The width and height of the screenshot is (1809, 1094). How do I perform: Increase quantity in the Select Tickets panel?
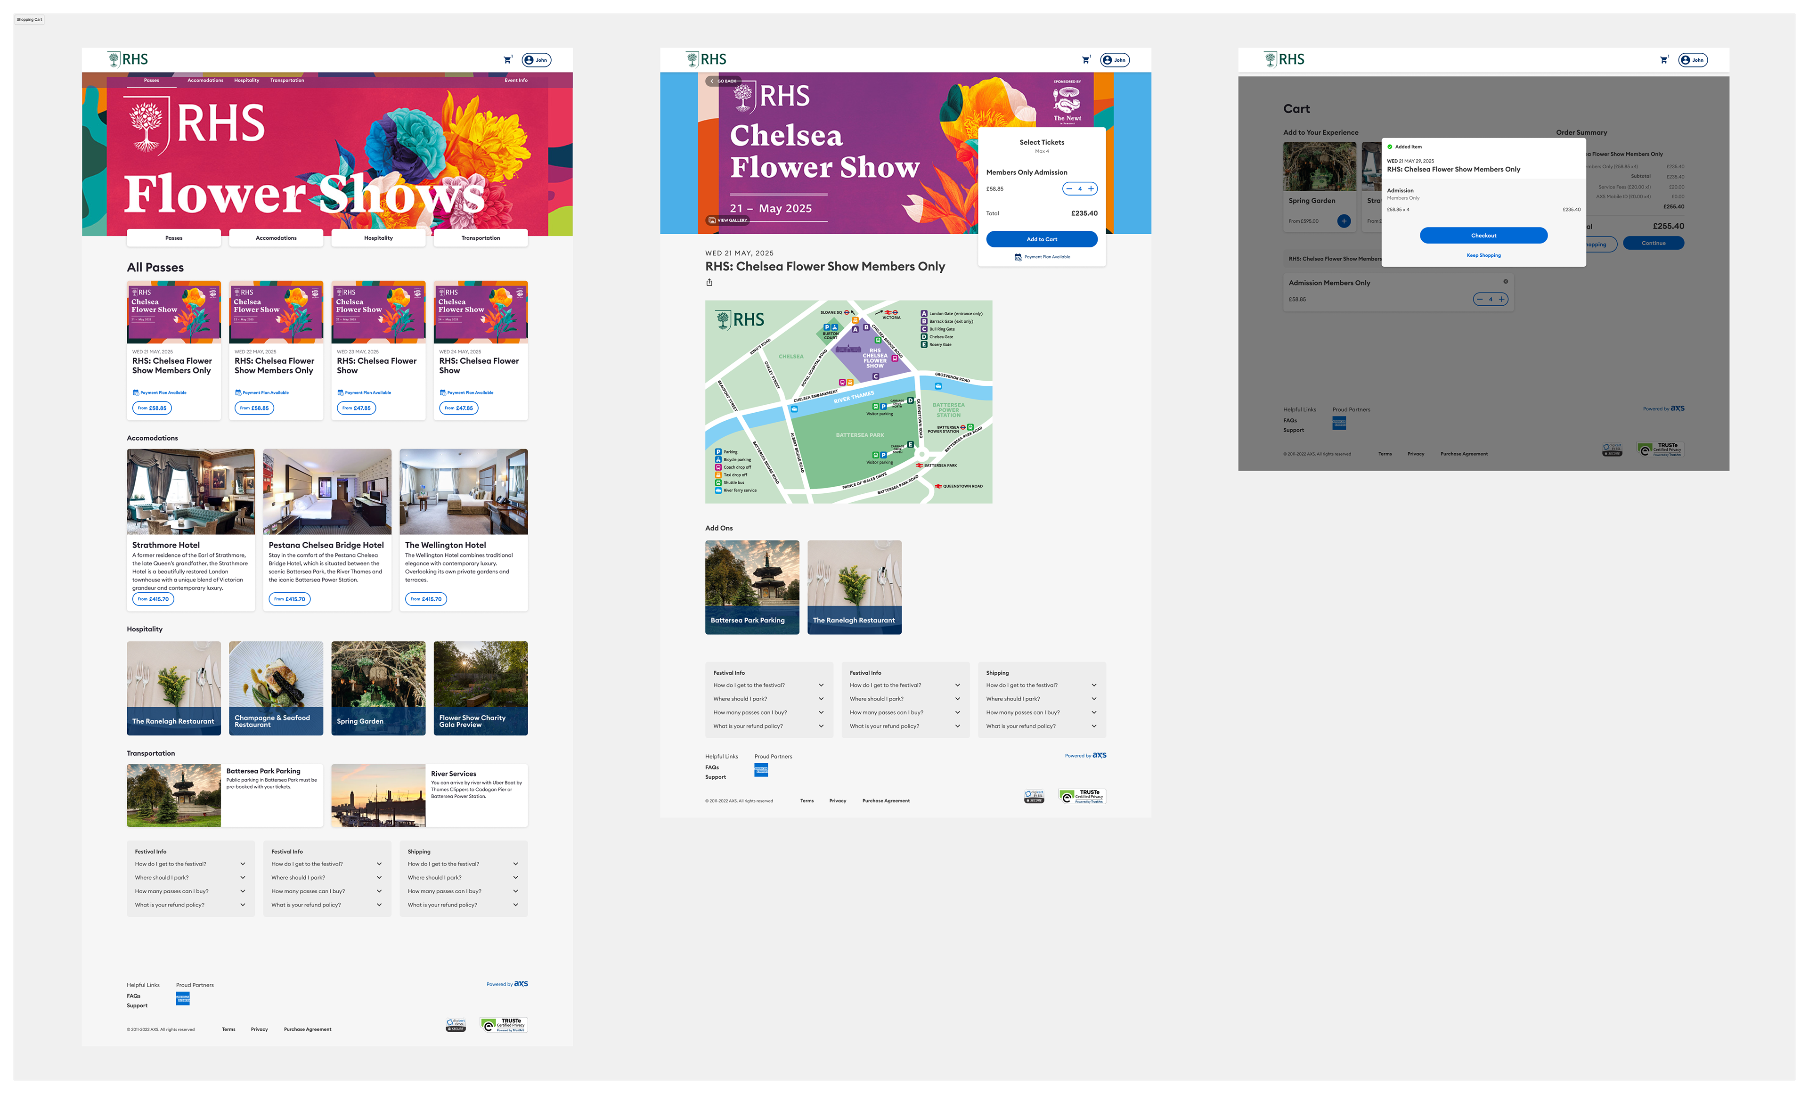pyautogui.click(x=1091, y=189)
